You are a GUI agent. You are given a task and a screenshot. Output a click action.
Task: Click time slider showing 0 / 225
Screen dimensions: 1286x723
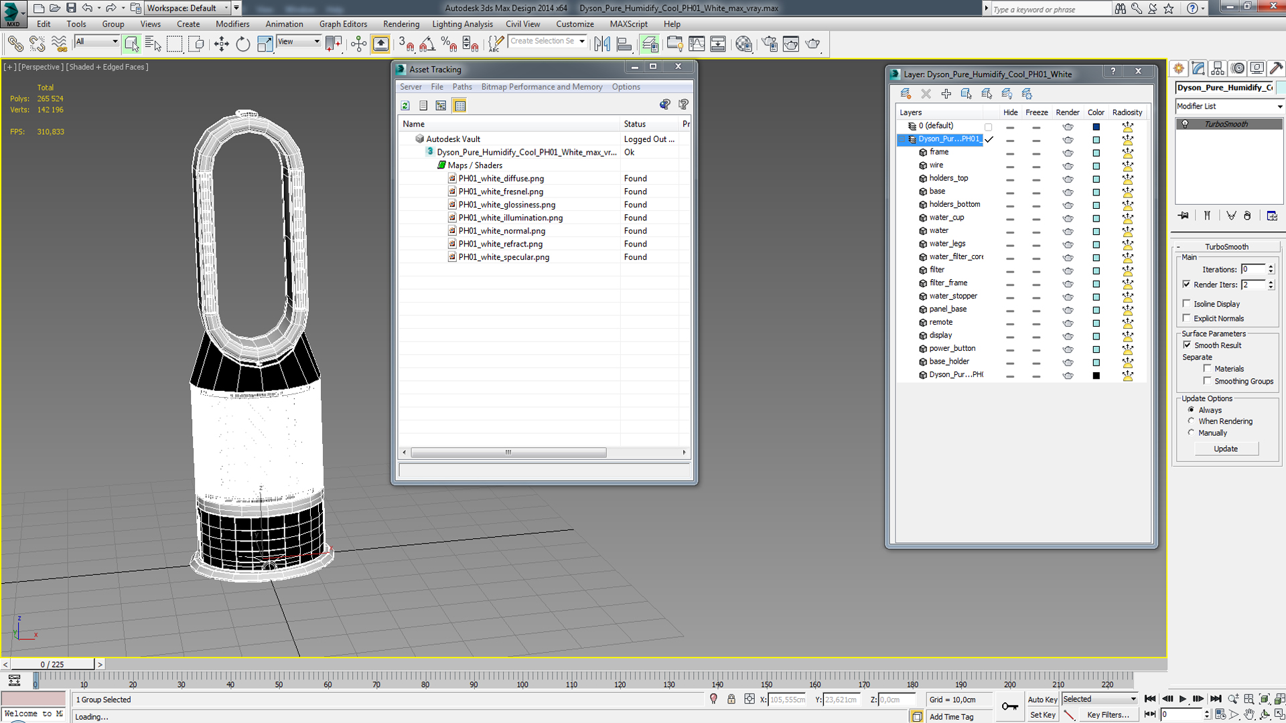[x=52, y=665]
